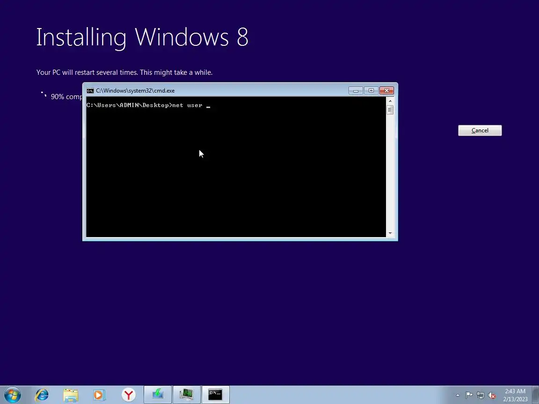Show hidden tray icons arrow

(x=458, y=395)
